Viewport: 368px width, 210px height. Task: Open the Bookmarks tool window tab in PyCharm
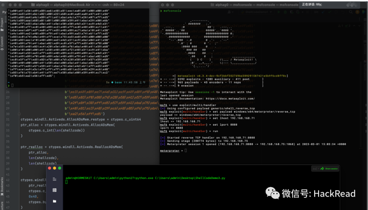2,187
